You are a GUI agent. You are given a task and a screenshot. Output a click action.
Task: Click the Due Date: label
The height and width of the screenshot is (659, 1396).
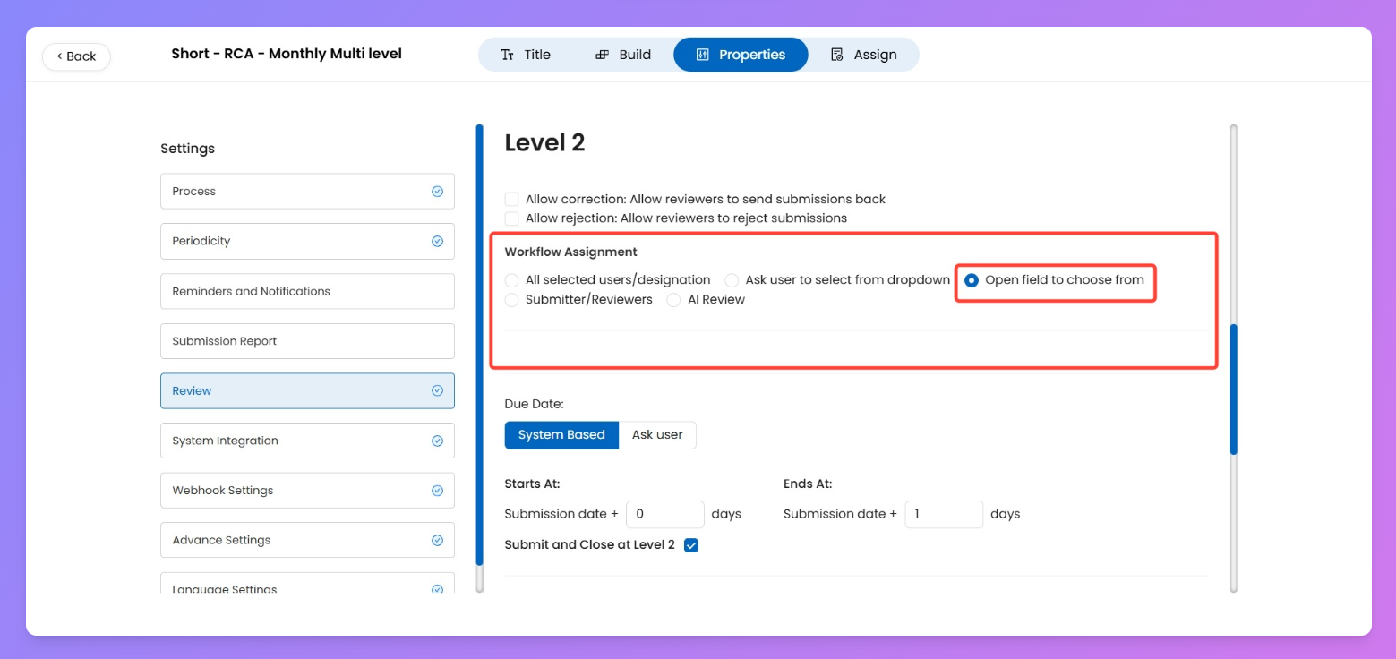pos(534,405)
